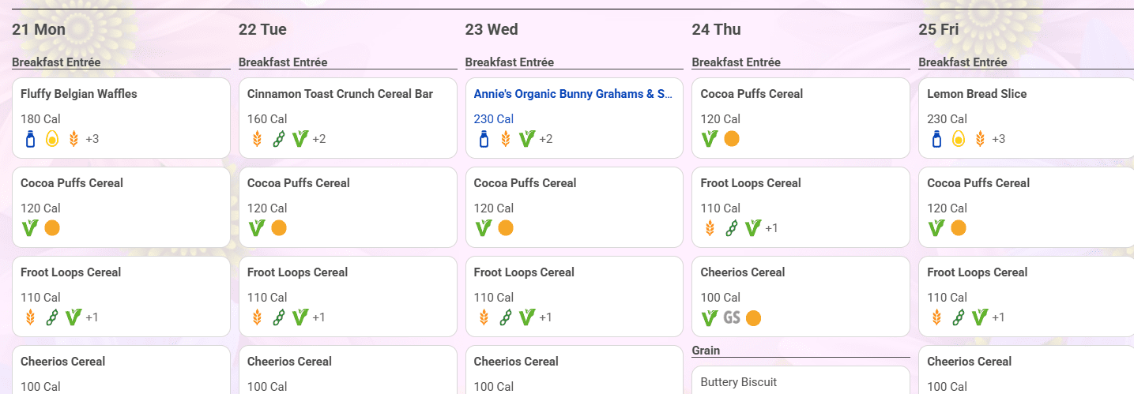Click wheat icon on Cinnamon Toast Crunch Cereal Bar
Image resolution: width=1134 pixels, height=394 pixels.
click(x=257, y=139)
